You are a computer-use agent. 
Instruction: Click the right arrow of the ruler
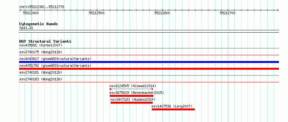278,10
